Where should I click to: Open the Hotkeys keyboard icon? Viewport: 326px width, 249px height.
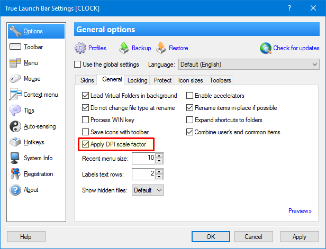15,143
